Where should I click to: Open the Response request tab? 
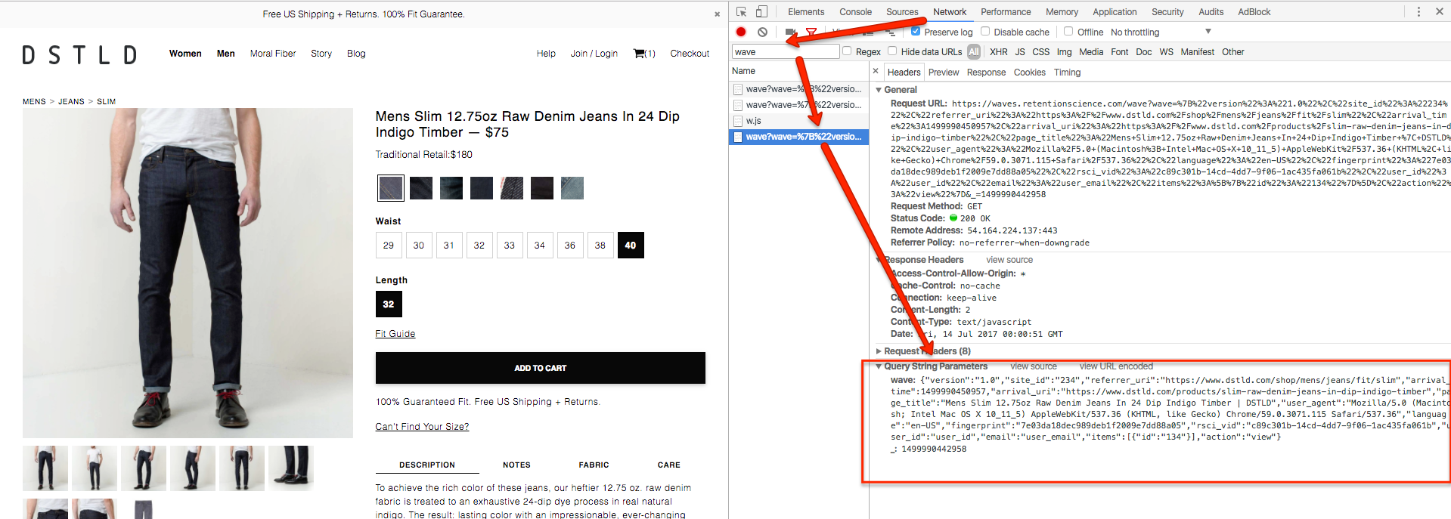(986, 73)
